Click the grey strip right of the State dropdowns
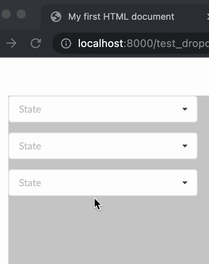 point(203,146)
